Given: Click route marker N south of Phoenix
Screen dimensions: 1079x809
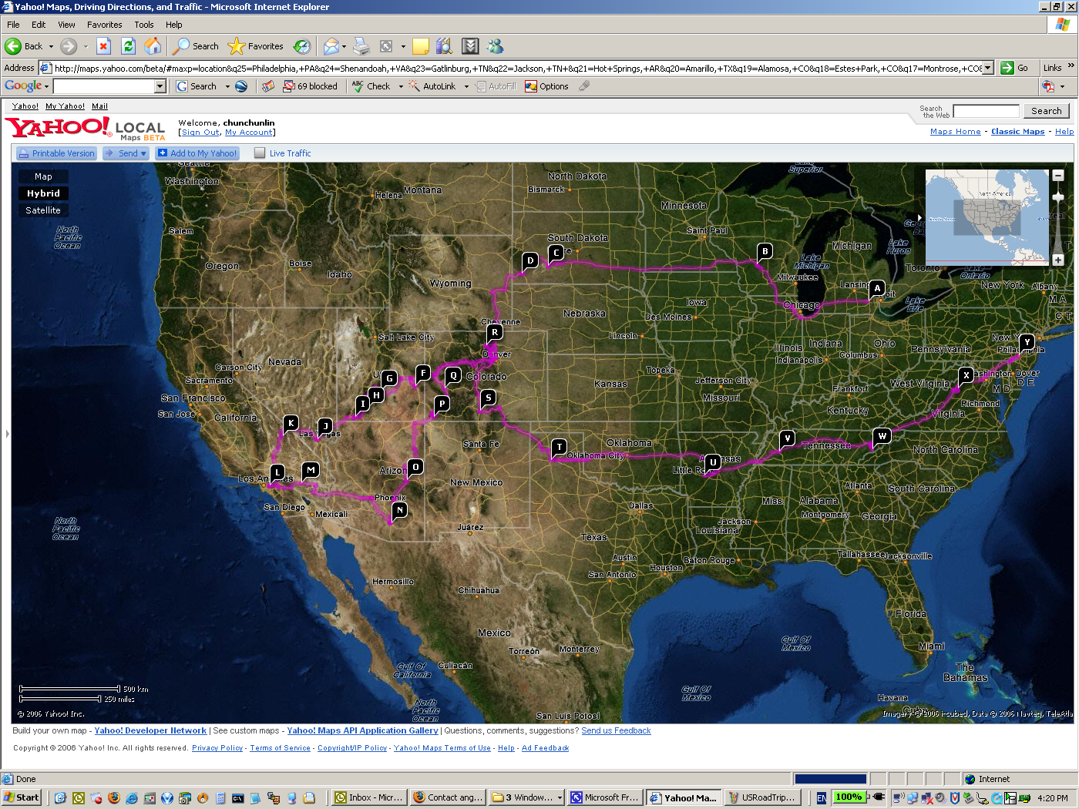Looking at the screenshot, I should tap(399, 510).
